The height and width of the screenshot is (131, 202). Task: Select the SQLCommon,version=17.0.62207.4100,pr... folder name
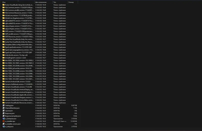(x=19, y=8)
